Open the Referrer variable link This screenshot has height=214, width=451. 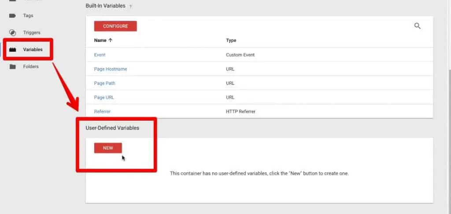102,111
